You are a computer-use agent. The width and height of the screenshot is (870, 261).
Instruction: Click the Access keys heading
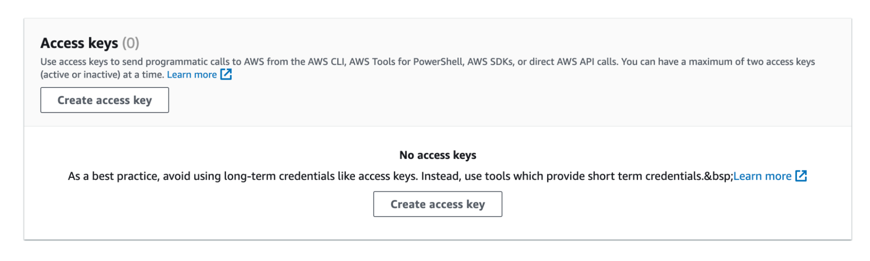(79, 43)
